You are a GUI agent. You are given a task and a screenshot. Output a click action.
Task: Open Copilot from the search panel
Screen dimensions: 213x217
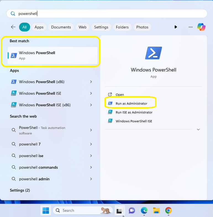click(x=201, y=27)
